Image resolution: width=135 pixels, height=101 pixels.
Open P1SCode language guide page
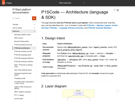pyautogui.click(x=22, y=55)
